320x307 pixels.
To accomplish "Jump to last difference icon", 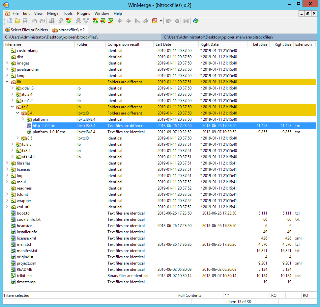I will tap(111, 21).
